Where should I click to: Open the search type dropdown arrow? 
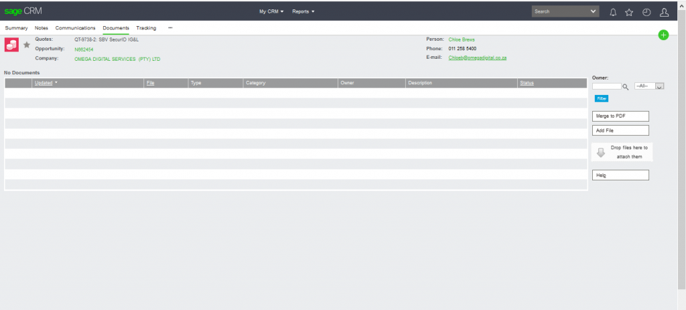click(594, 11)
